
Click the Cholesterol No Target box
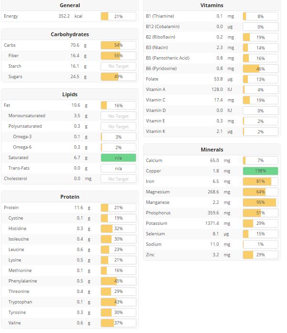point(118,179)
